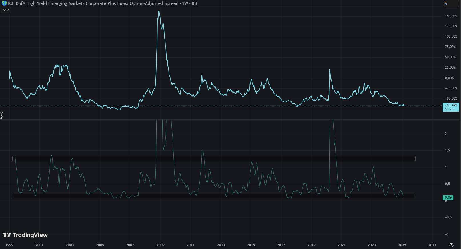The width and height of the screenshot is (461, 249).
Task: Click the 1,5 level on indicator axis
Action: 447,150
